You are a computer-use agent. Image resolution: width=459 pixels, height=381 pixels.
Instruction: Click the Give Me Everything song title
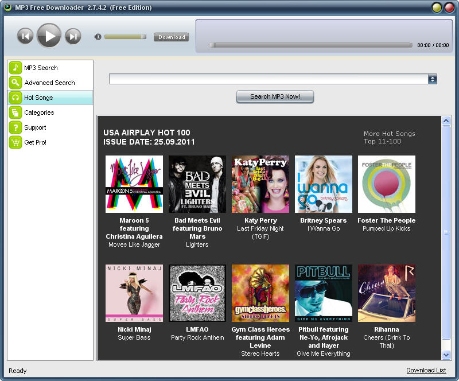pyautogui.click(x=324, y=353)
